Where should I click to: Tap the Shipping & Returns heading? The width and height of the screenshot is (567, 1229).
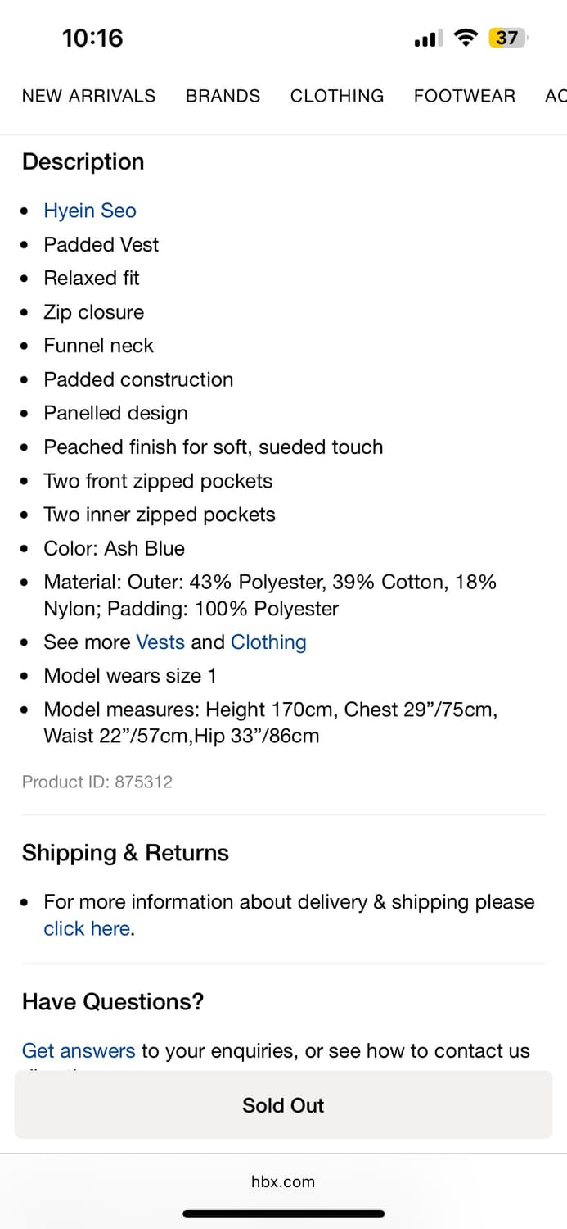click(125, 853)
